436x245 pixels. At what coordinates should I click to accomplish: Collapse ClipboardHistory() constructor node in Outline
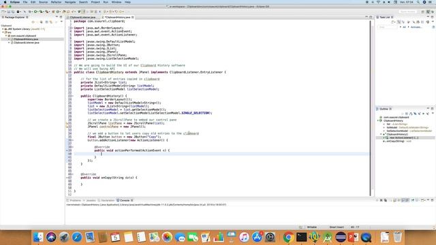click(x=381, y=134)
